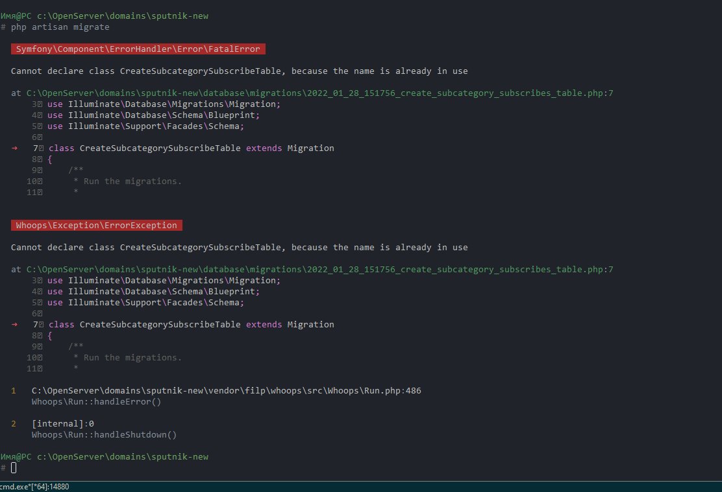Click the 'Cannot declare class' message under FatalError
Viewport: 722px width, 492px height.
coord(239,71)
